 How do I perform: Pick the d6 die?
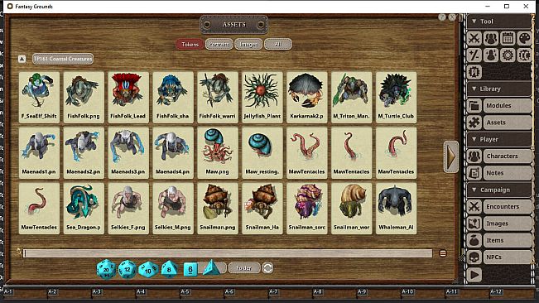(x=190, y=269)
